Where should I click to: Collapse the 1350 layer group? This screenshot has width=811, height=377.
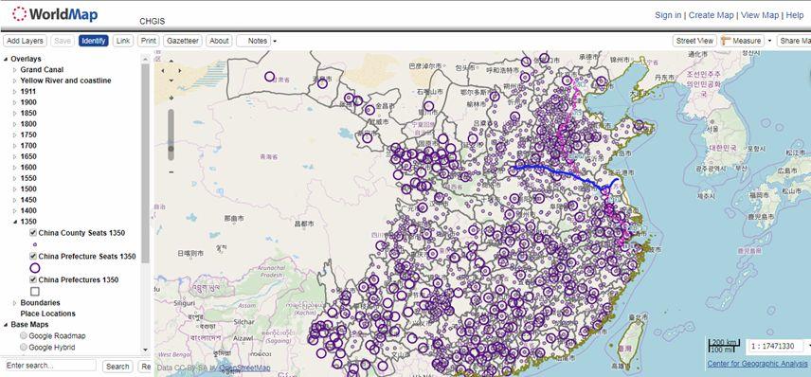(x=15, y=222)
